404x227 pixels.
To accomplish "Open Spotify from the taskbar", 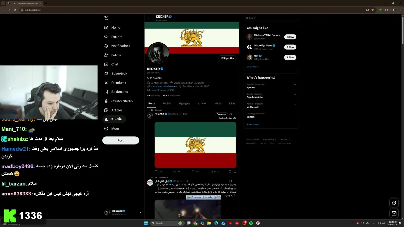I will coord(251,223).
